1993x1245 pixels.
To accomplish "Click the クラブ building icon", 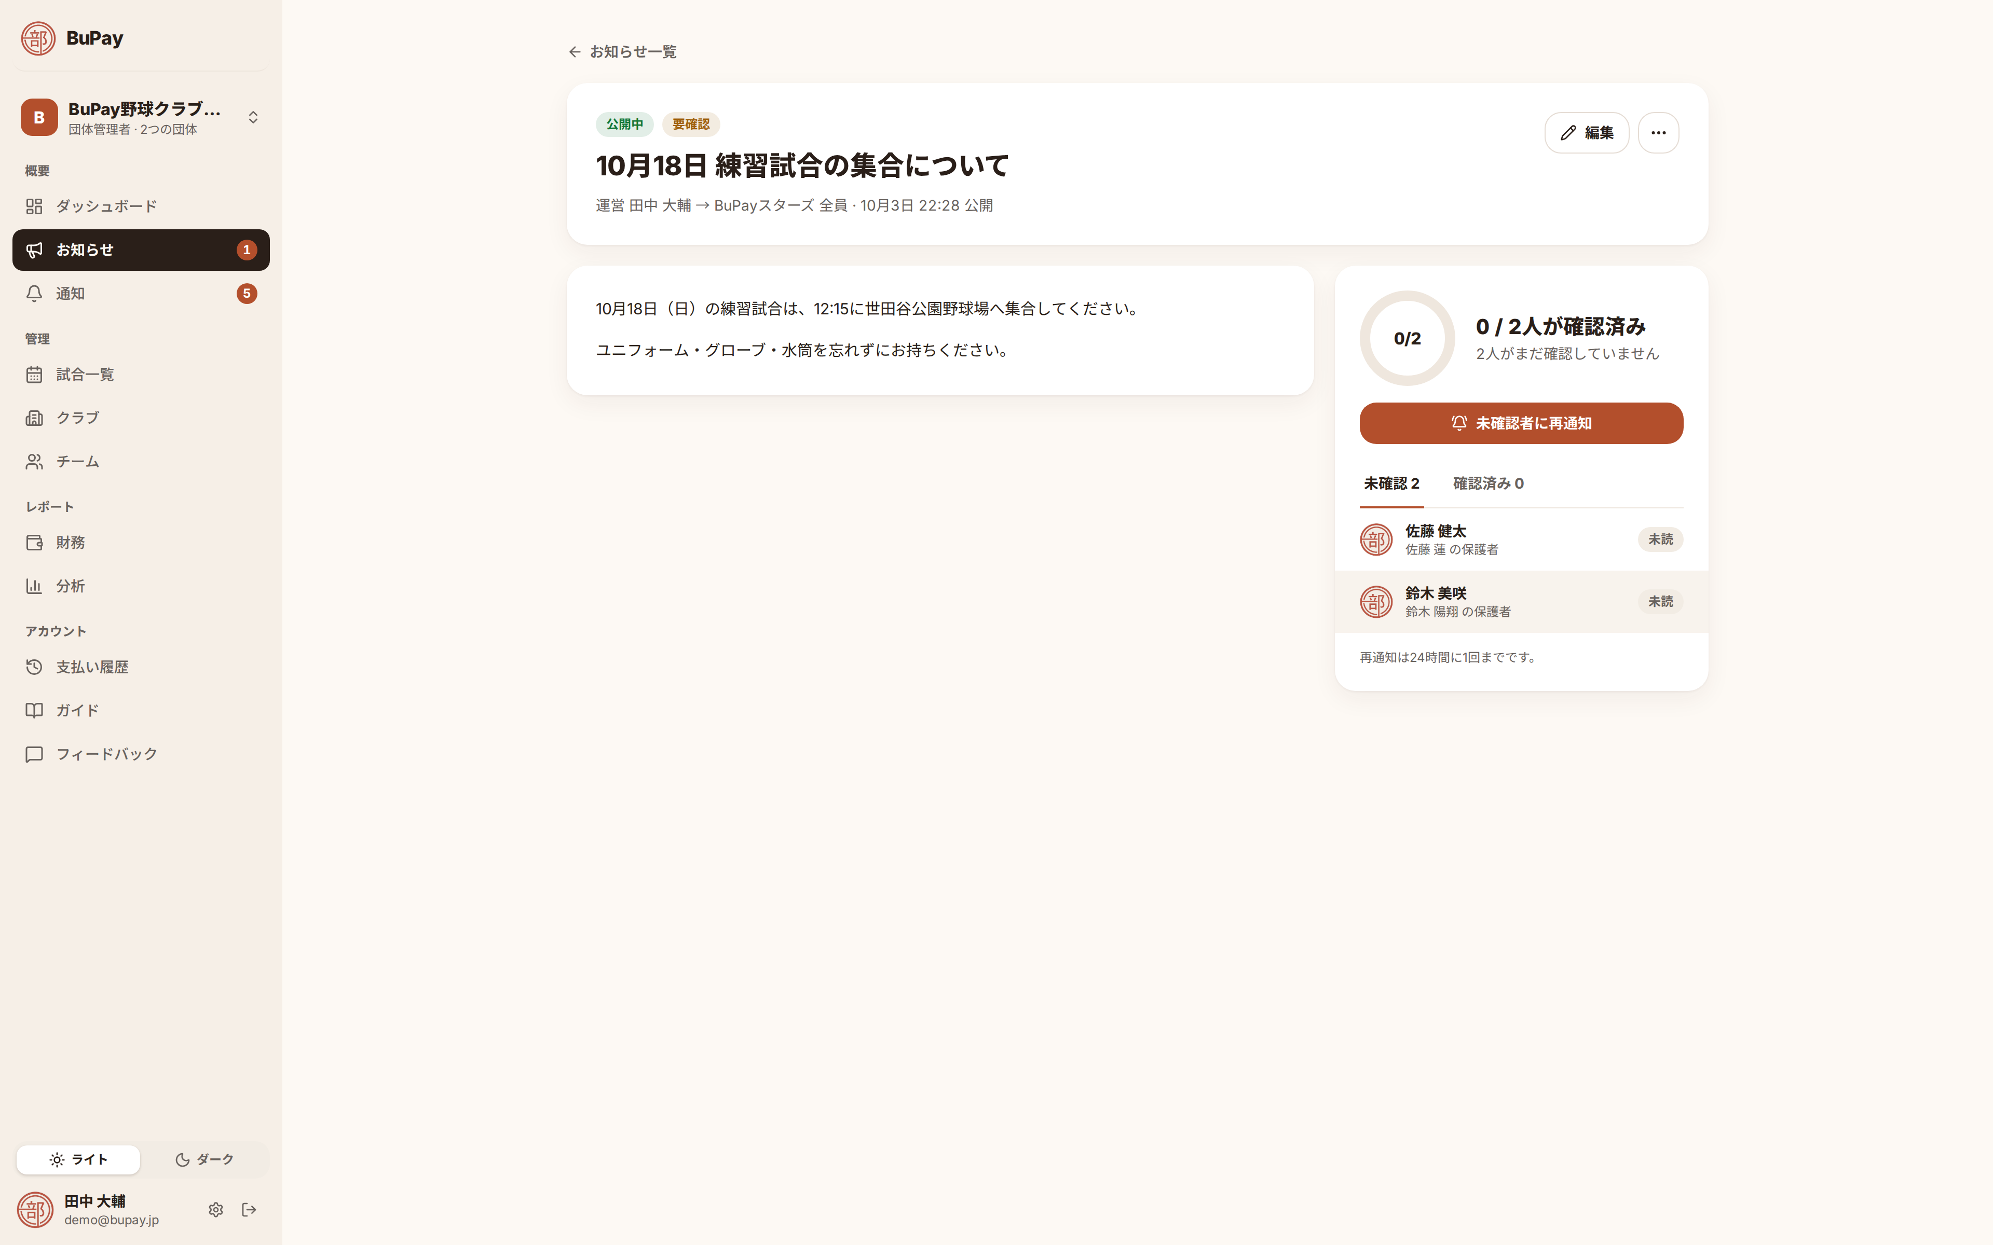I will [x=34, y=418].
